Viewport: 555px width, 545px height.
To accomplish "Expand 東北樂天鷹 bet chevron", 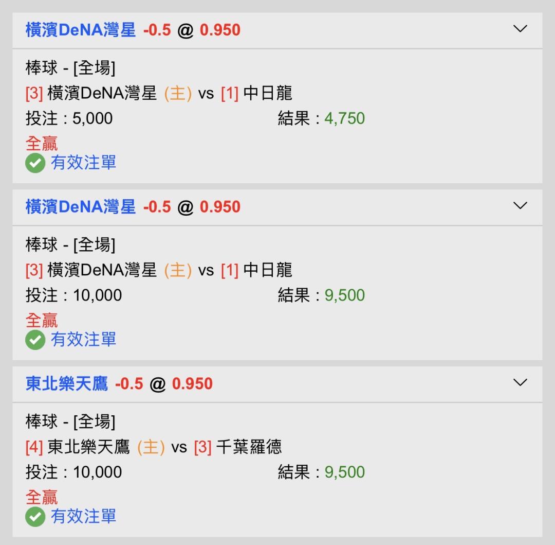I will coord(520,382).
